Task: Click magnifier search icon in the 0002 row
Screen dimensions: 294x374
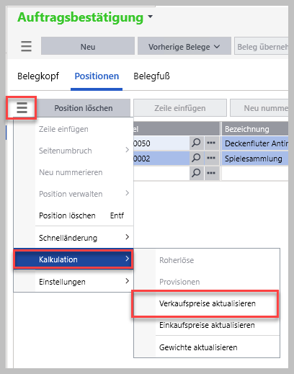Action: [196, 158]
